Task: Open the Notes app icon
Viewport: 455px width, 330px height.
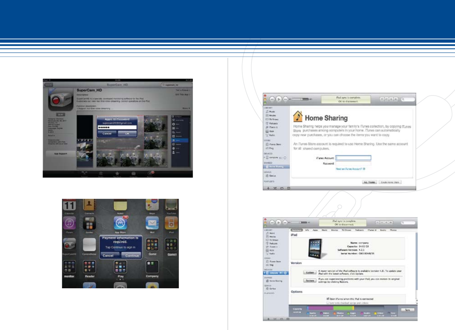Action: [120, 205]
